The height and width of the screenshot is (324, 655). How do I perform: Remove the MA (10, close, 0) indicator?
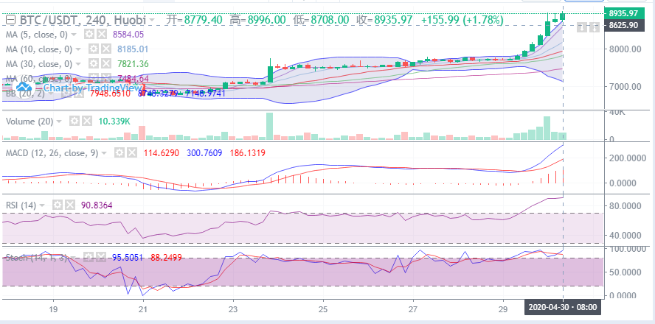tap(105, 49)
